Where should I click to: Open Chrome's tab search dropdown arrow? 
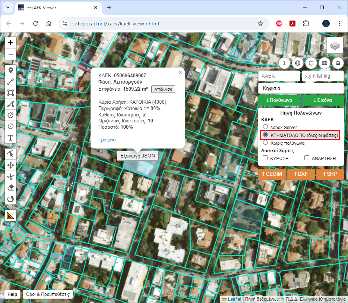pos(8,7)
